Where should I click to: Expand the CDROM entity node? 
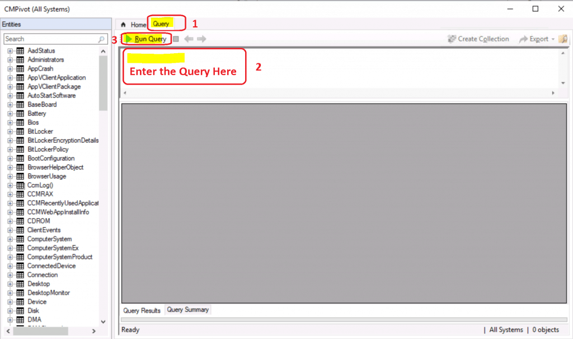[x=10, y=221]
